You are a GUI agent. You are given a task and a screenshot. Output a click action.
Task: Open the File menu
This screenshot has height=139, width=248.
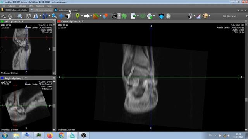coord(3,6)
